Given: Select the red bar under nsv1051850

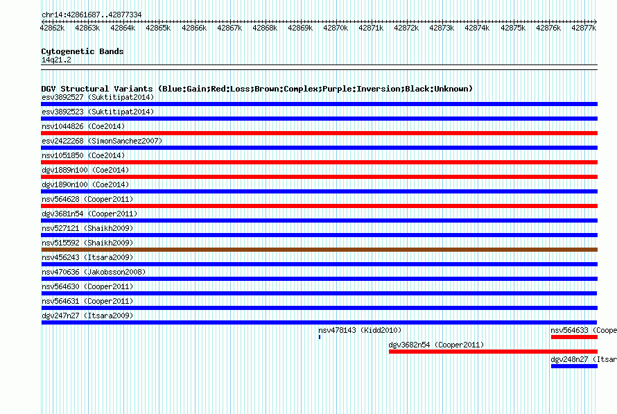Looking at the screenshot, I should [x=319, y=162].
